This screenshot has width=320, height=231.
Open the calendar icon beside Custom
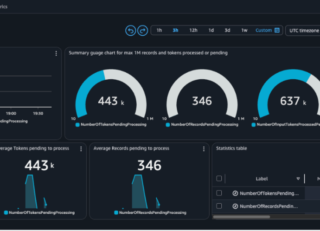coord(277,31)
